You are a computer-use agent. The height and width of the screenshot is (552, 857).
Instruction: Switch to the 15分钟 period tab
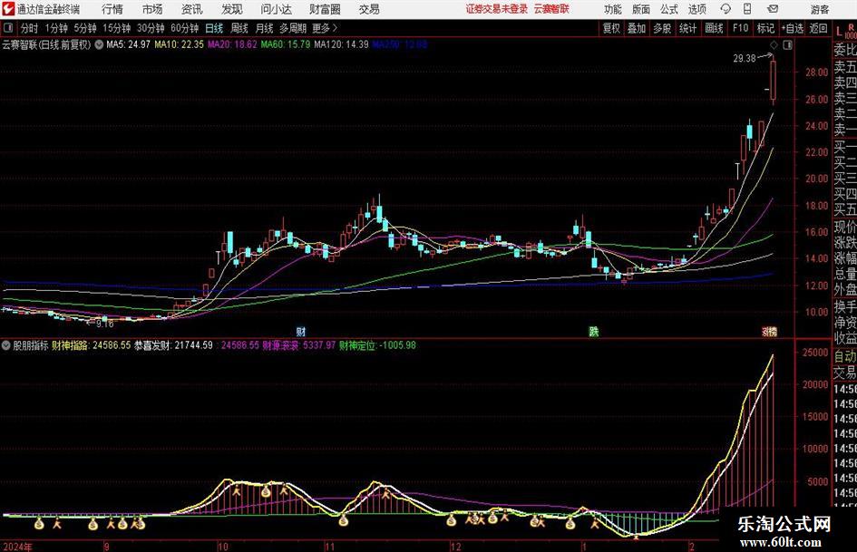coord(117,28)
